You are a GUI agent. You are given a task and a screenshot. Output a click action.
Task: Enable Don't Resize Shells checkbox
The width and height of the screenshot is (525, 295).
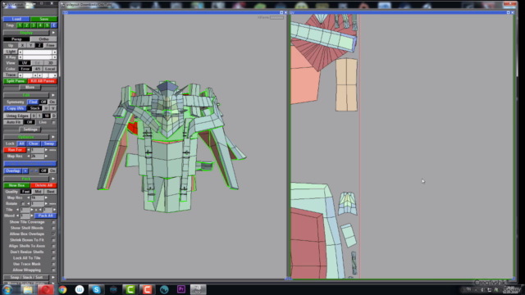53,252
